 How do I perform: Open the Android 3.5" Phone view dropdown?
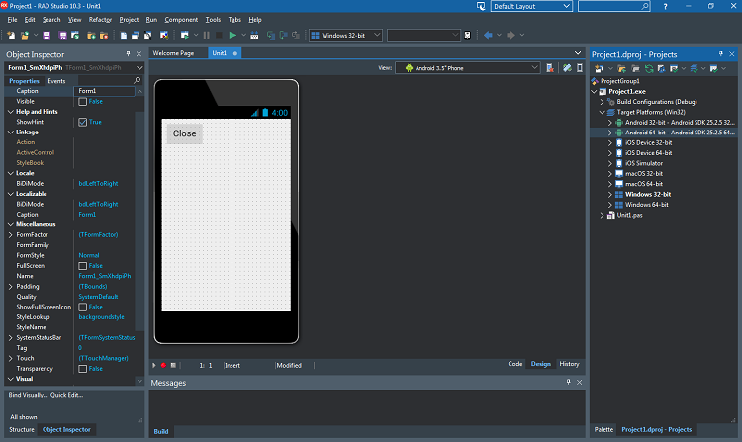[x=468, y=68]
